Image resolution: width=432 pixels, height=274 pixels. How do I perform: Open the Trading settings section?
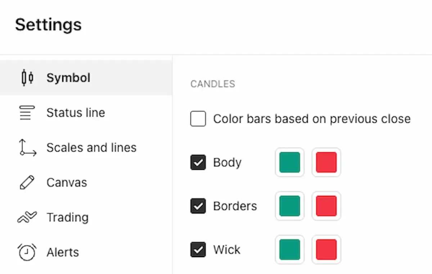tap(86, 217)
